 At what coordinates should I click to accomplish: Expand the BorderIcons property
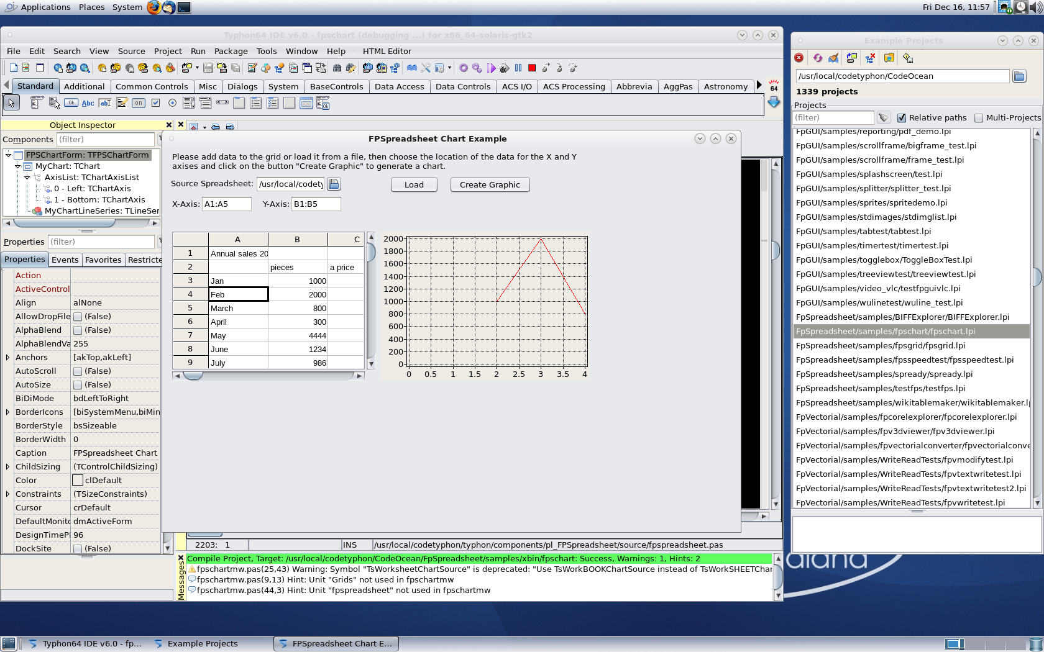pyautogui.click(x=7, y=412)
